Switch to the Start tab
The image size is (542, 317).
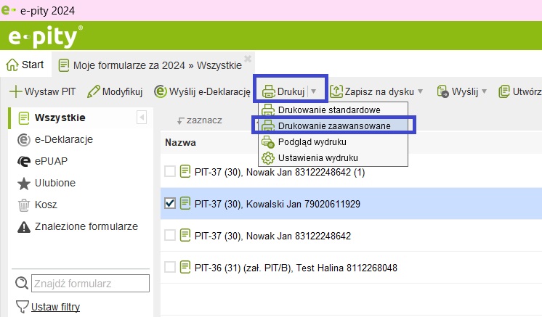tap(25, 65)
